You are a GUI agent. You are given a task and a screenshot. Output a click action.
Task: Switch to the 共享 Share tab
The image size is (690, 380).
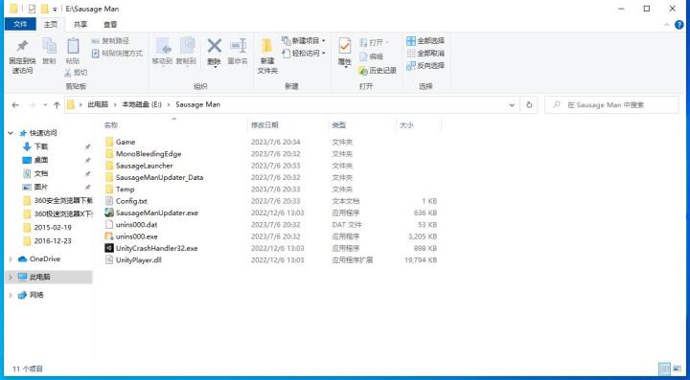[80, 25]
